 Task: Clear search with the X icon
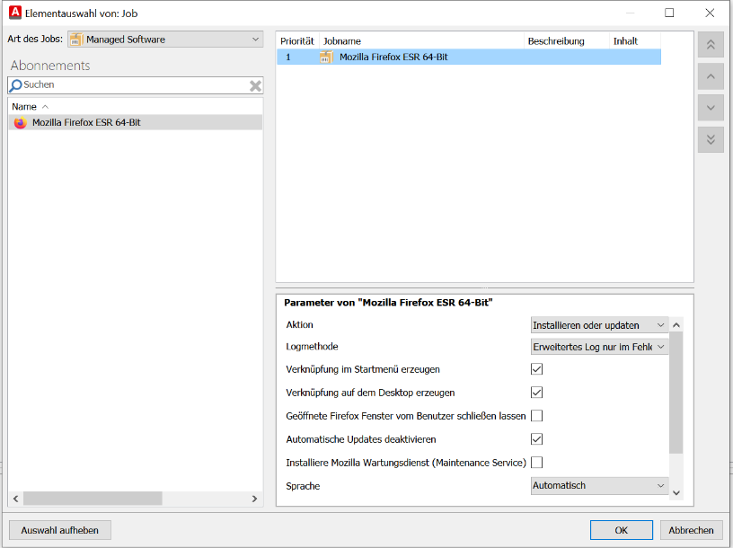tap(255, 85)
